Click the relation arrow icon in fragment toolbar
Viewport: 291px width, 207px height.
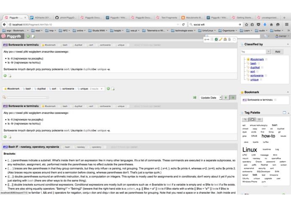coord(207,39)
